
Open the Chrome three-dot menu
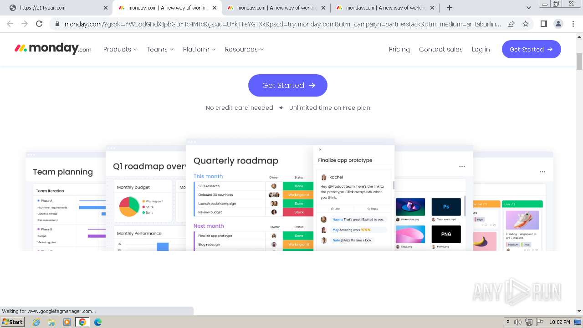click(573, 24)
